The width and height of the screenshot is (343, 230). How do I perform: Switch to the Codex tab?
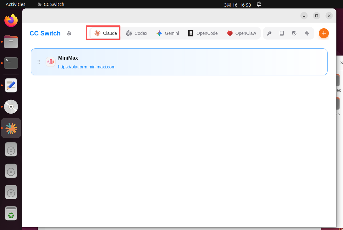137,33
